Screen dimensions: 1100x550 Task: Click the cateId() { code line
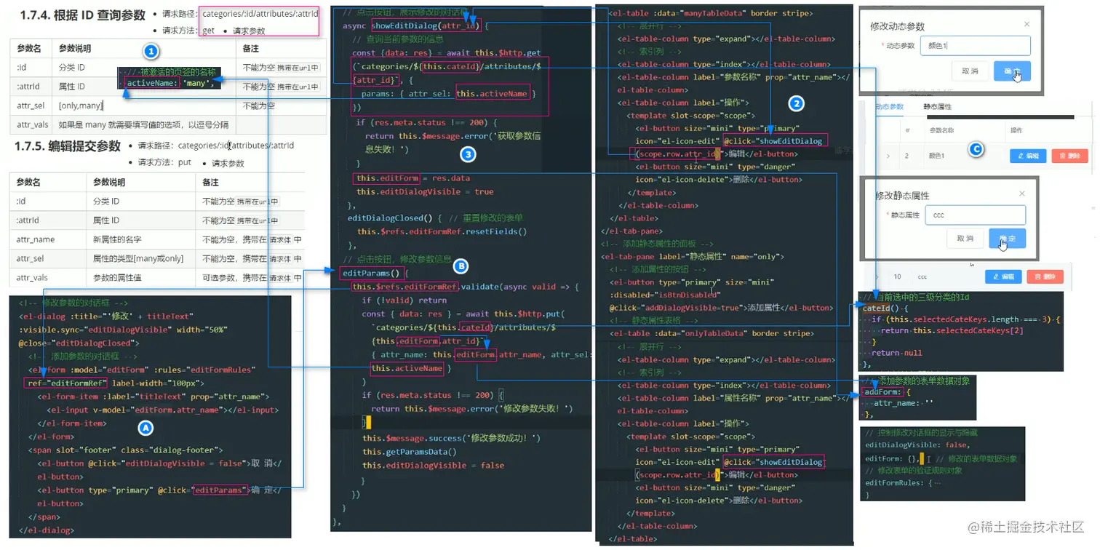point(886,308)
